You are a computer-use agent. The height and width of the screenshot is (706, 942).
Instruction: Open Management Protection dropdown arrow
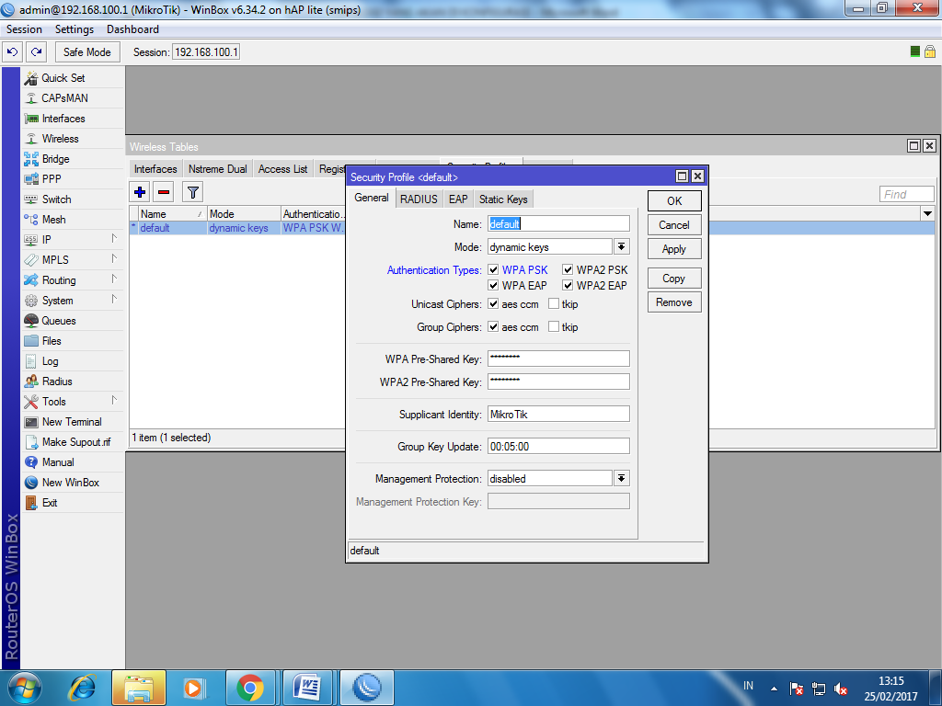(622, 478)
